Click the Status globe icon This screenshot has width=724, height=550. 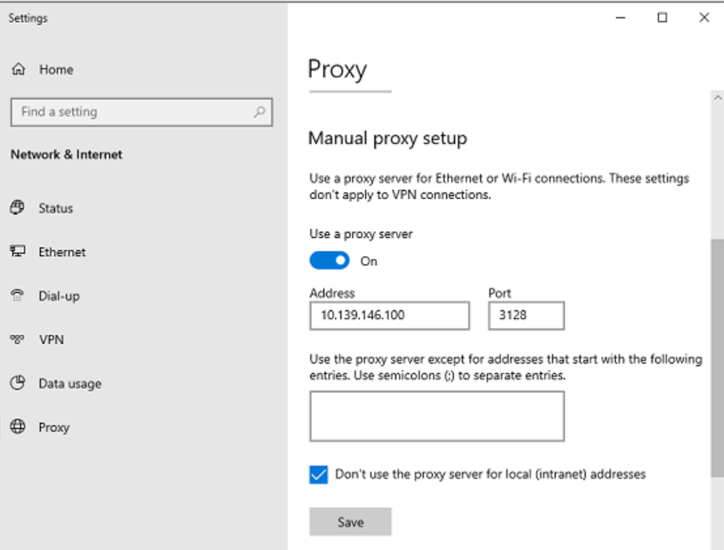tap(17, 207)
